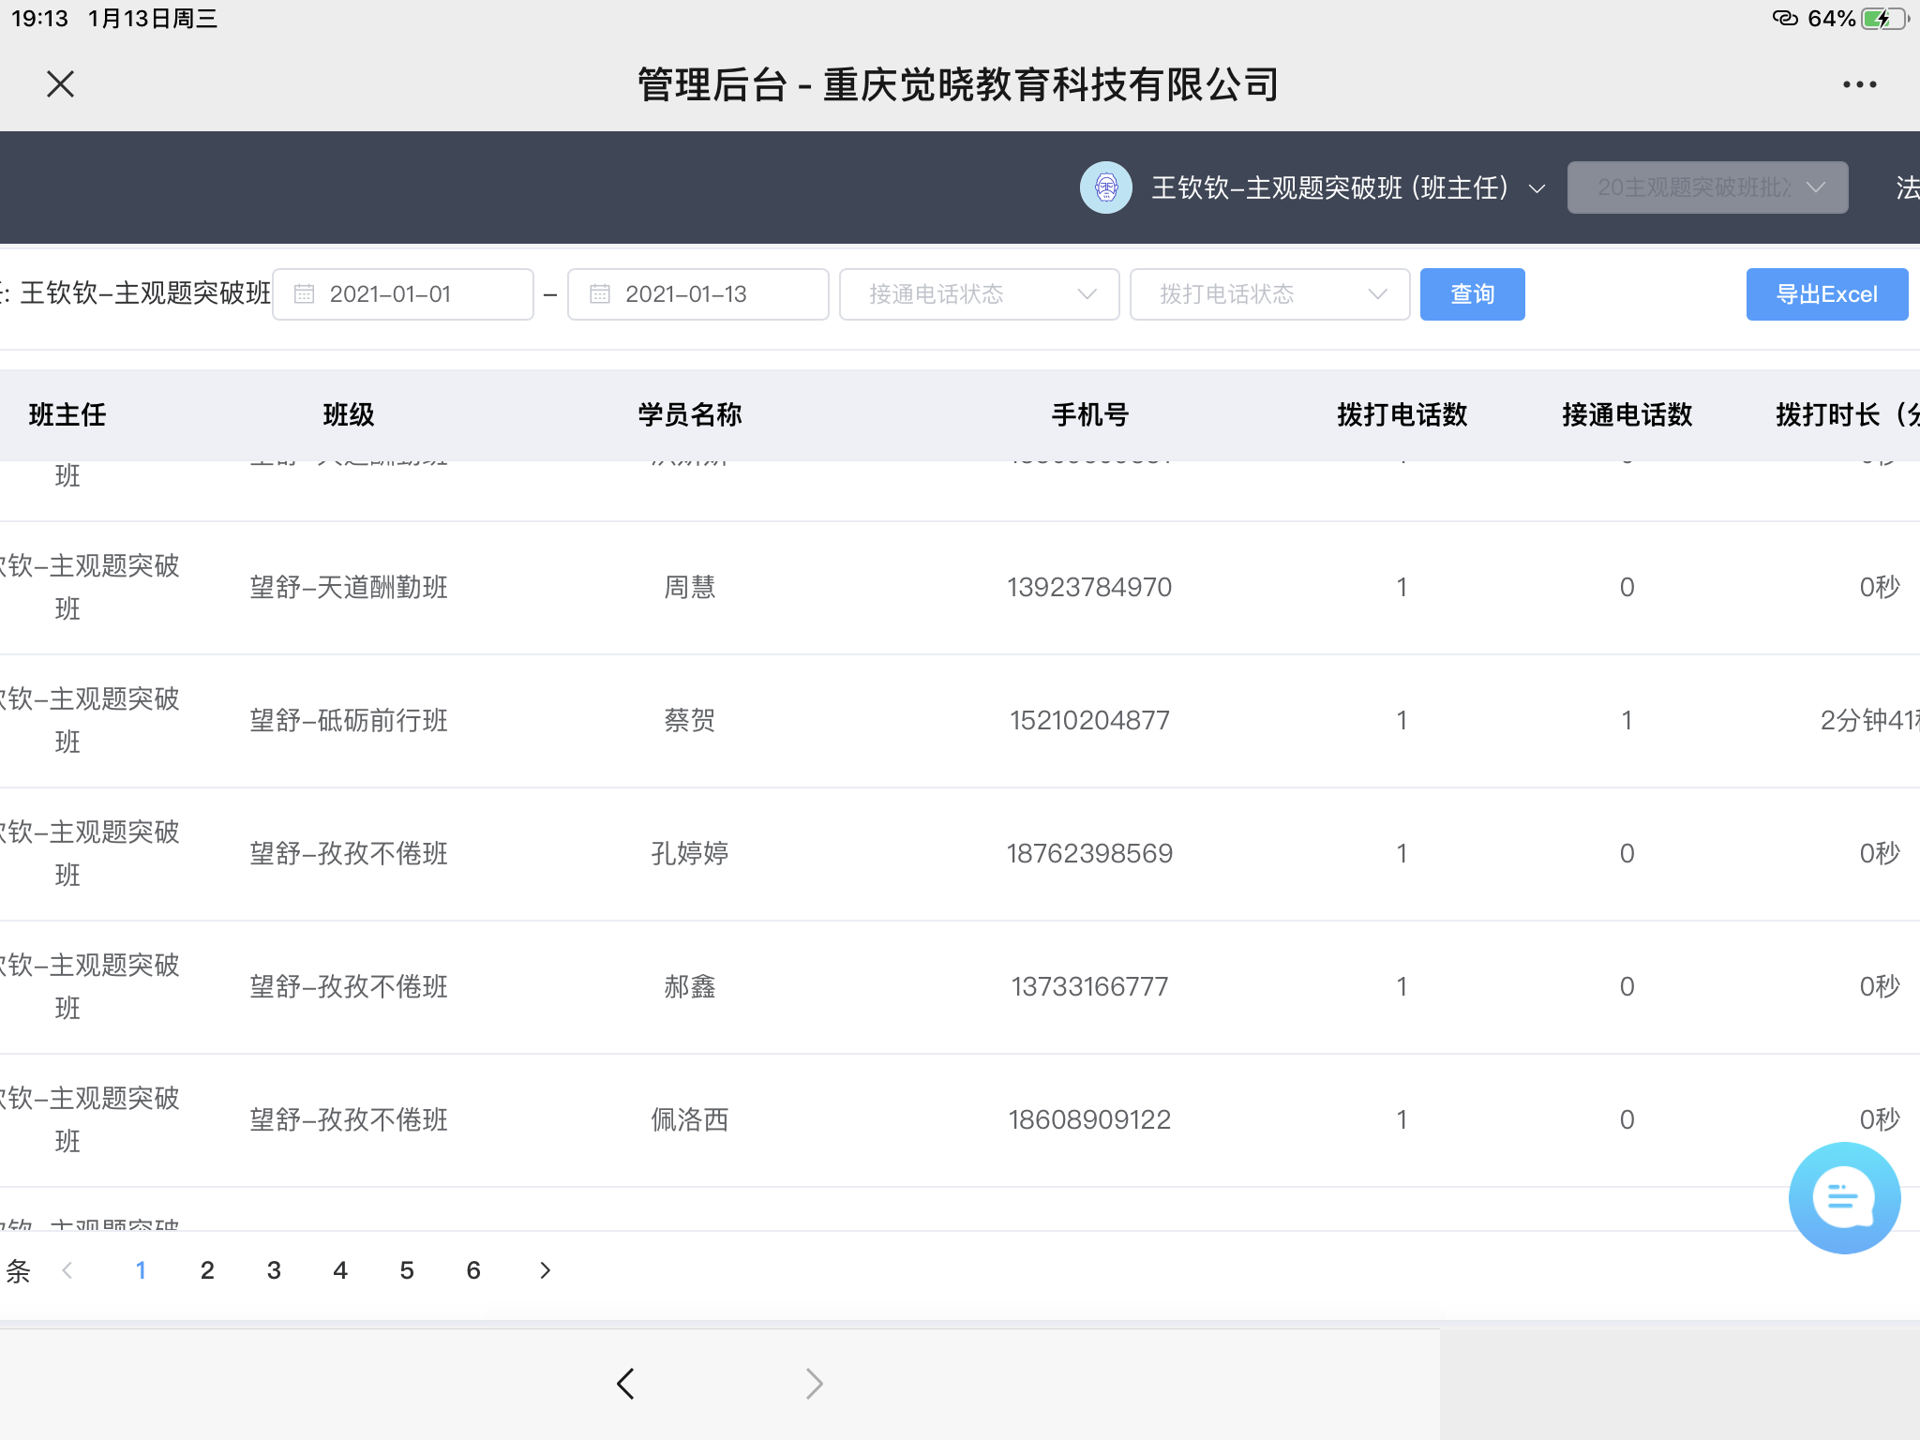
Task: Click 导出Excel export button
Action: pos(1826,294)
